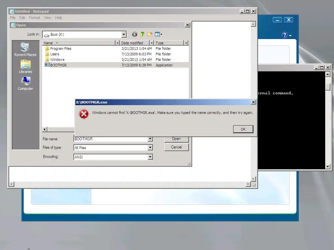Select Libraries in the places sidebar

(x=25, y=66)
